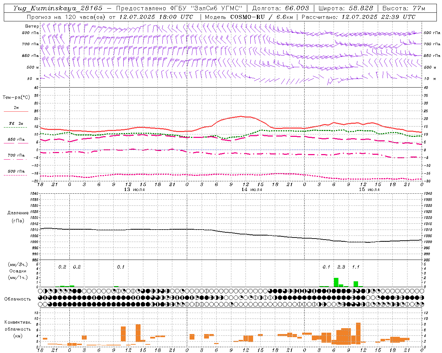Click the peak of the red 2м temperature curve
442x353 pixels.
(x=241, y=116)
